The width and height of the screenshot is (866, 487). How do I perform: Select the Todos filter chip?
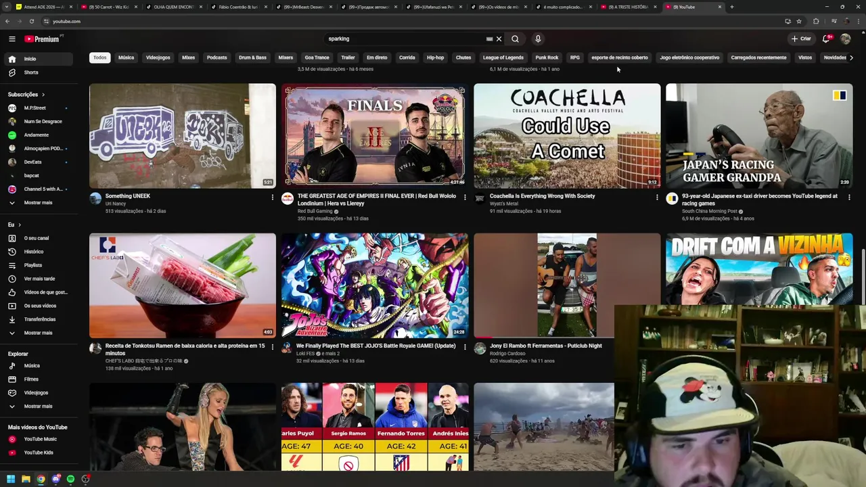[100, 57]
